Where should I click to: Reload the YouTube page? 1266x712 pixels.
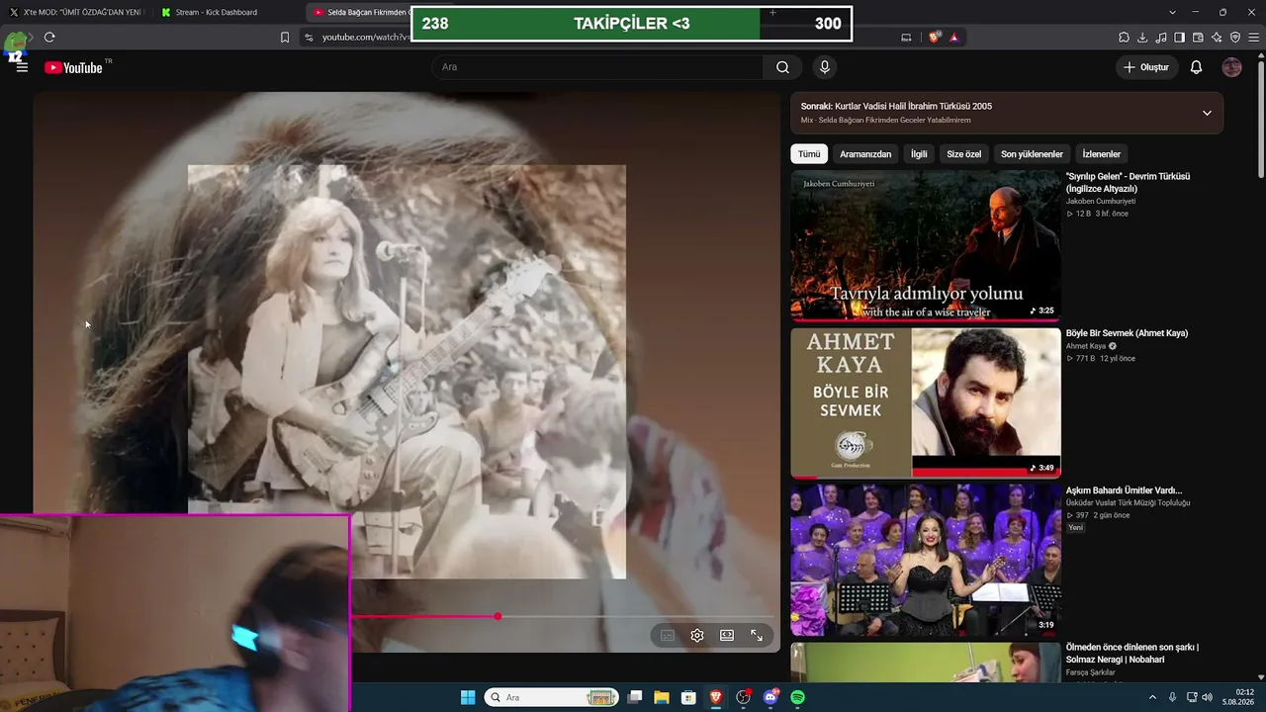coord(49,38)
